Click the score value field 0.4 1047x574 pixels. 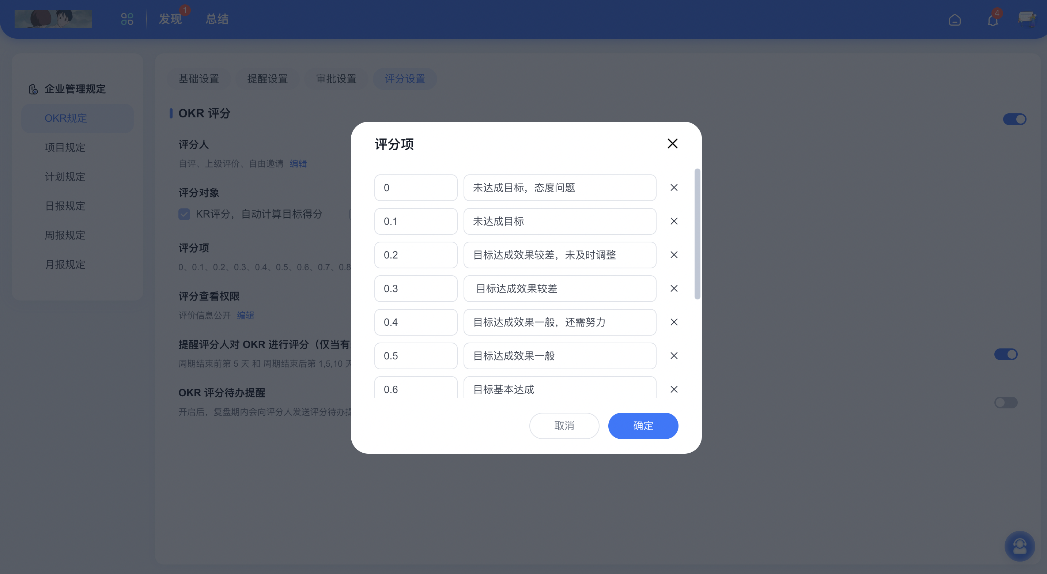pyautogui.click(x=416, y=322)
